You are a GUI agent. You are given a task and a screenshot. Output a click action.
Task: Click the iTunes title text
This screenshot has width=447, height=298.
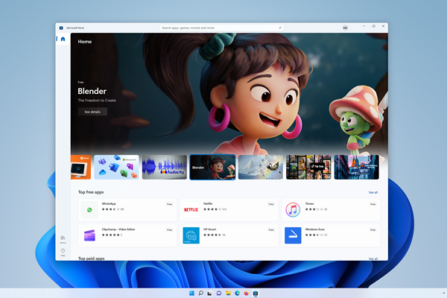[x=310, y=203]
